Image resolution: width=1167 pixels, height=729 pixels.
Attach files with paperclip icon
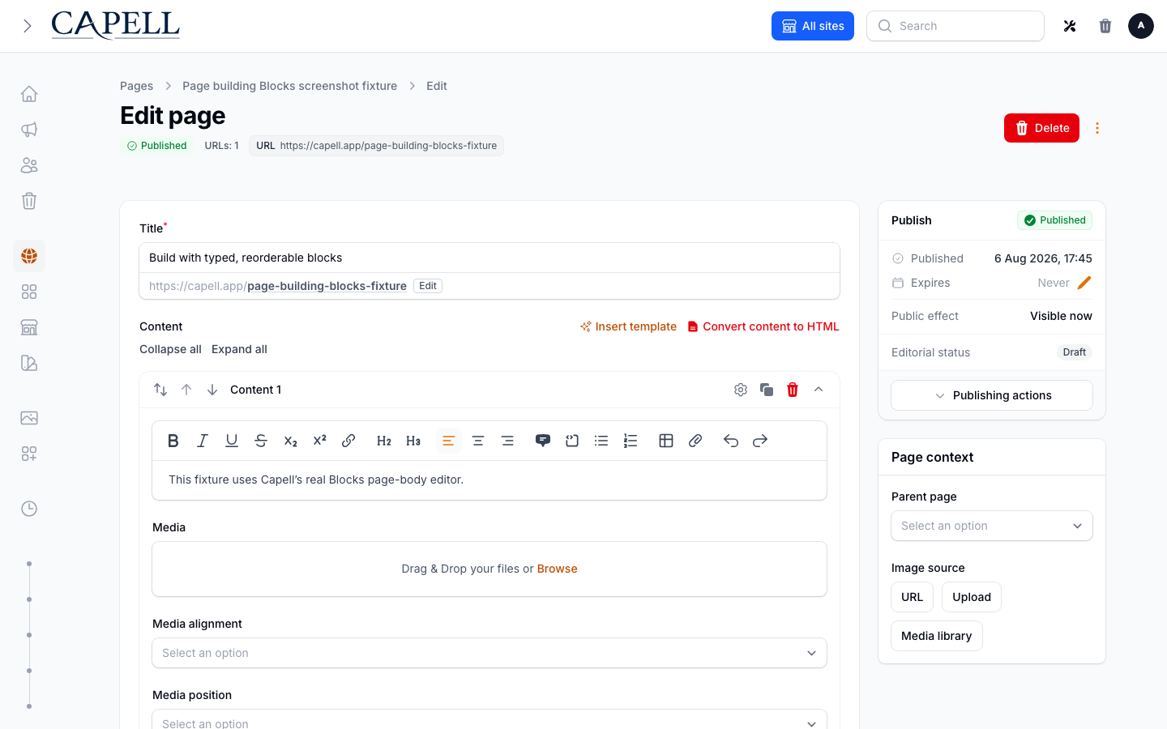(x=695, y=441)
